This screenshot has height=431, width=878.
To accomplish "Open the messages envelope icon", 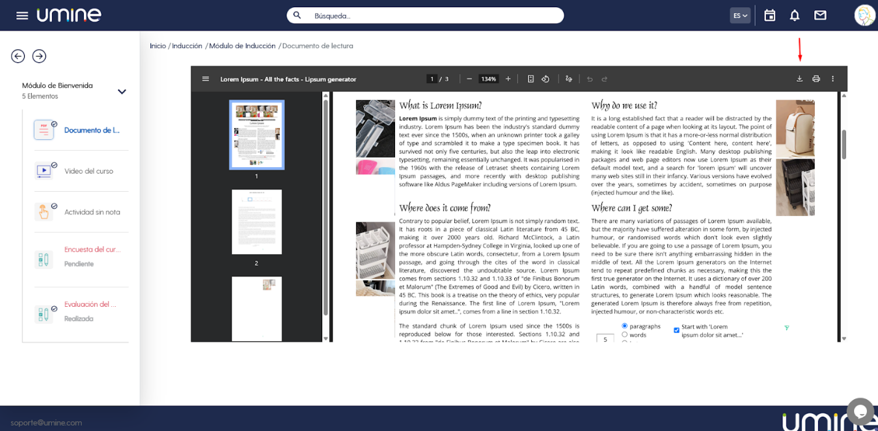I will (x=820, y=15).
